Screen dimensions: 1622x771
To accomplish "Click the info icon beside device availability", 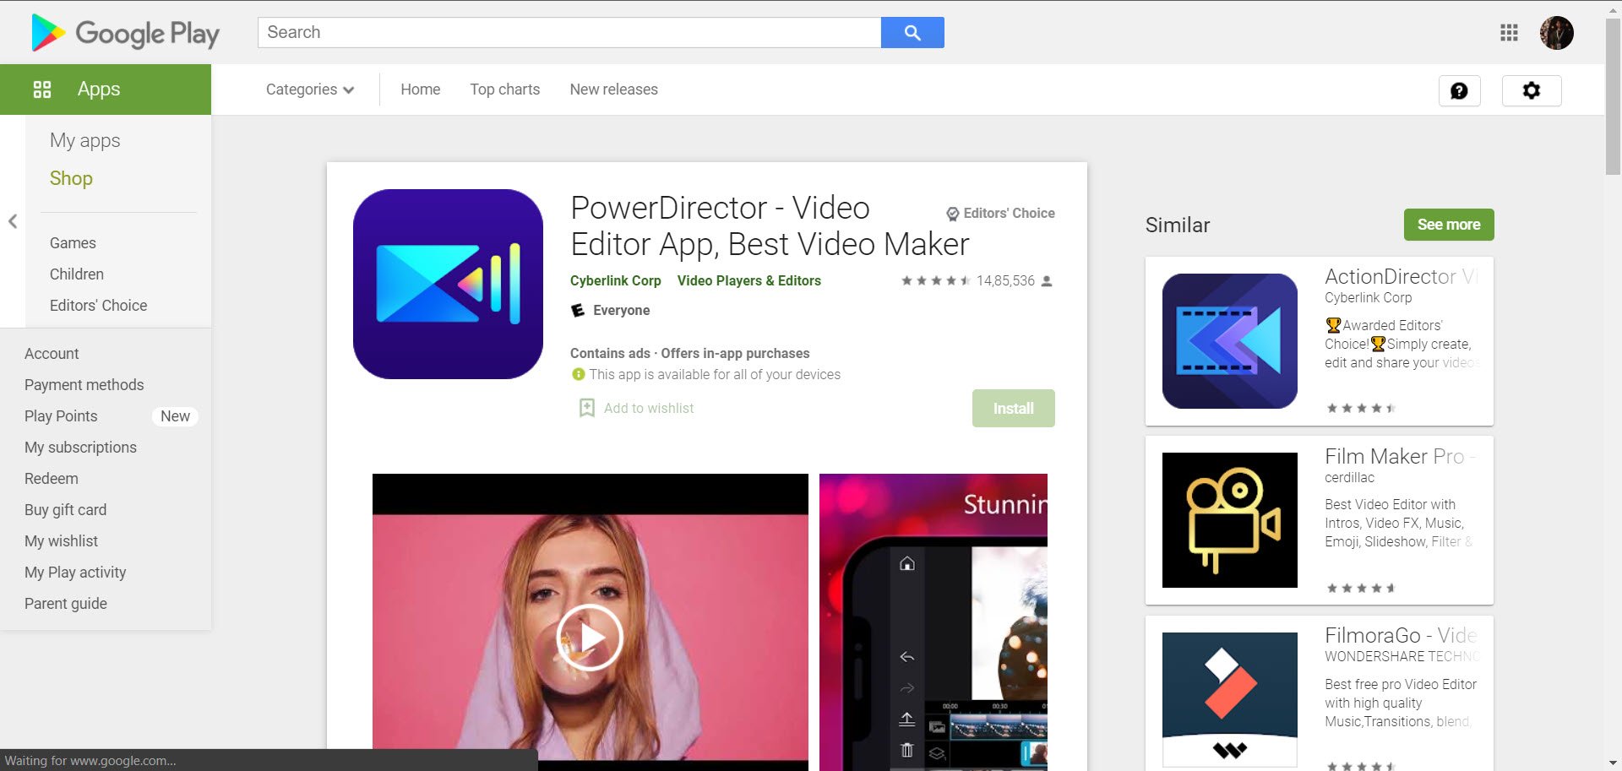I will coord(578,374).
